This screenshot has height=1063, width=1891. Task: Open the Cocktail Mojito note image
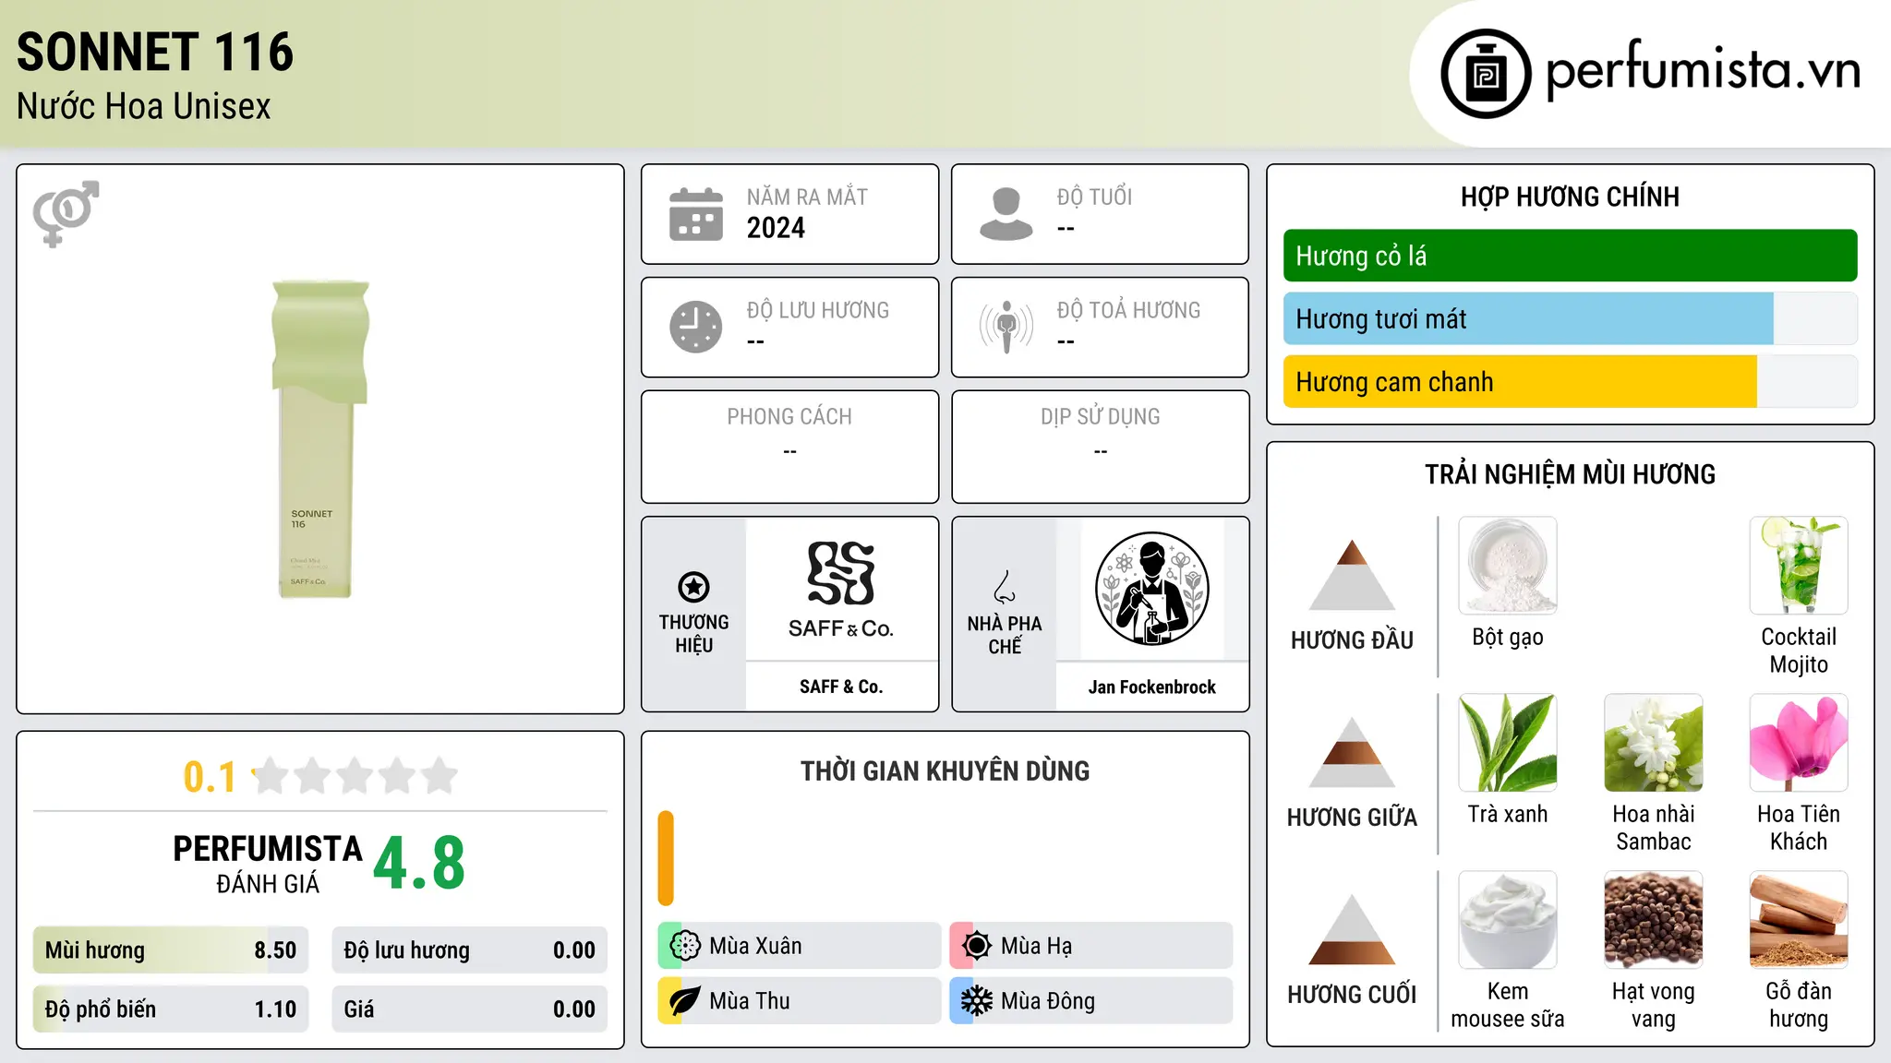(1799, 566)
